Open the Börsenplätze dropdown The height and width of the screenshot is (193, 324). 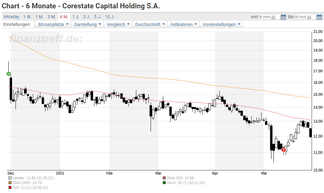(x=53, y=24)
